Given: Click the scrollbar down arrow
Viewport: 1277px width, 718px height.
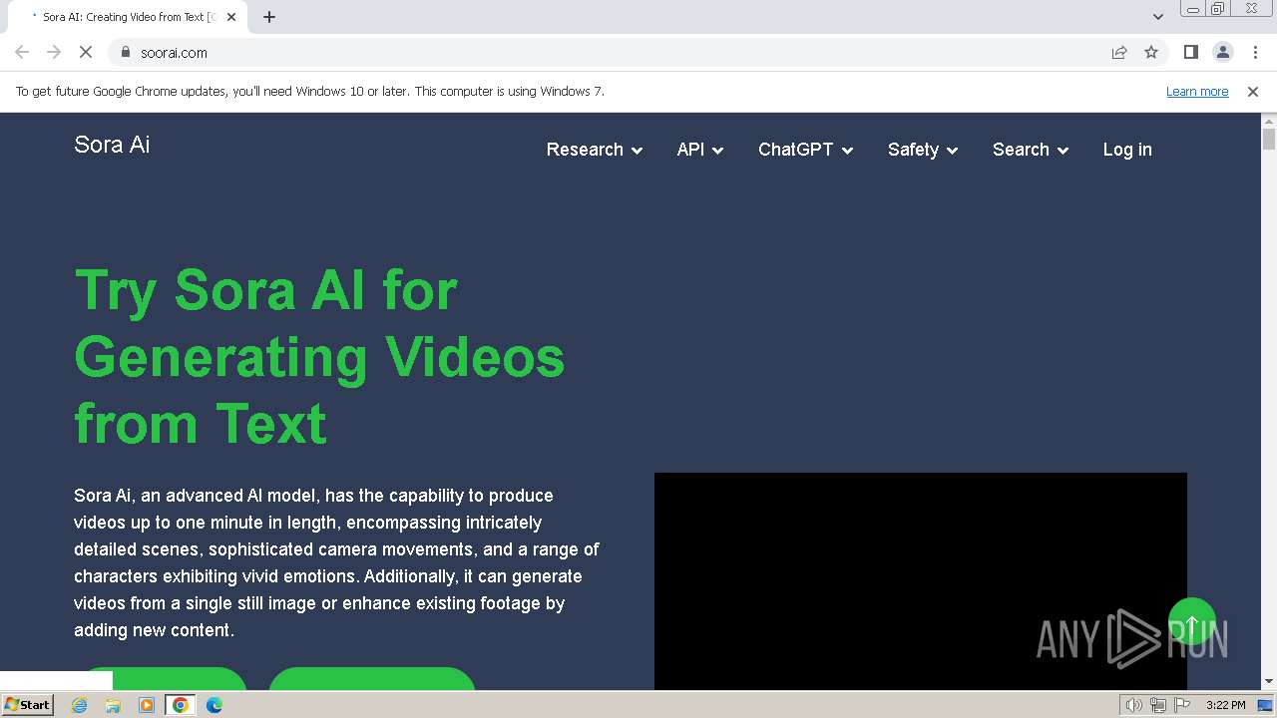Looking at the screenshot, I should tap(1269, 682).
